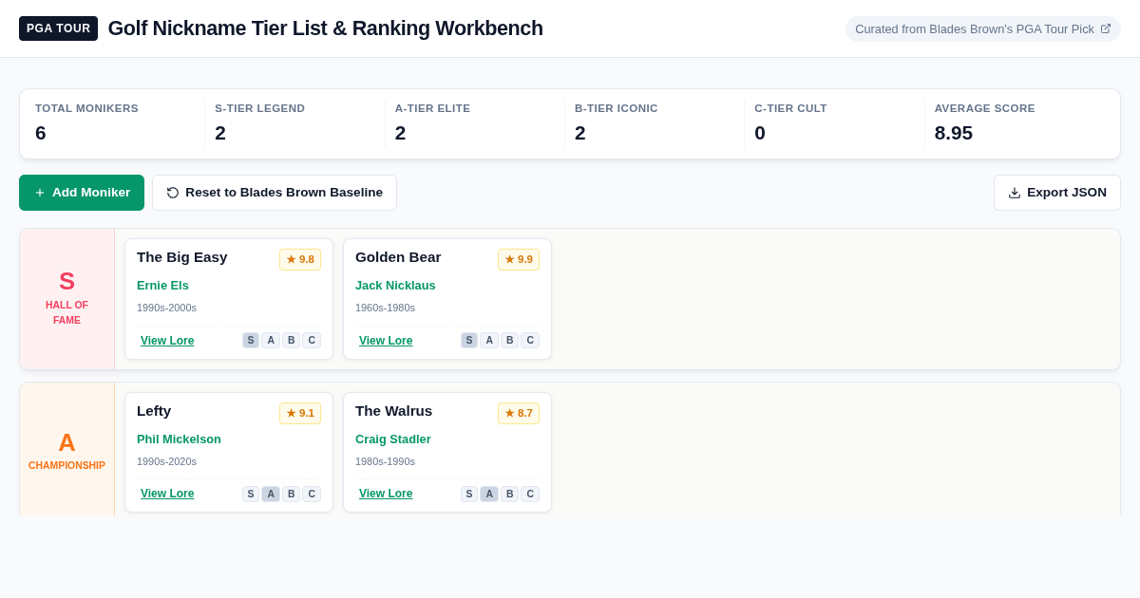
Task: Move The Big Easy to C tier
Action: 312,340
